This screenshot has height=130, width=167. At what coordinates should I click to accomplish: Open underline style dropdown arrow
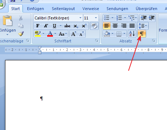[x=61, y=26]
